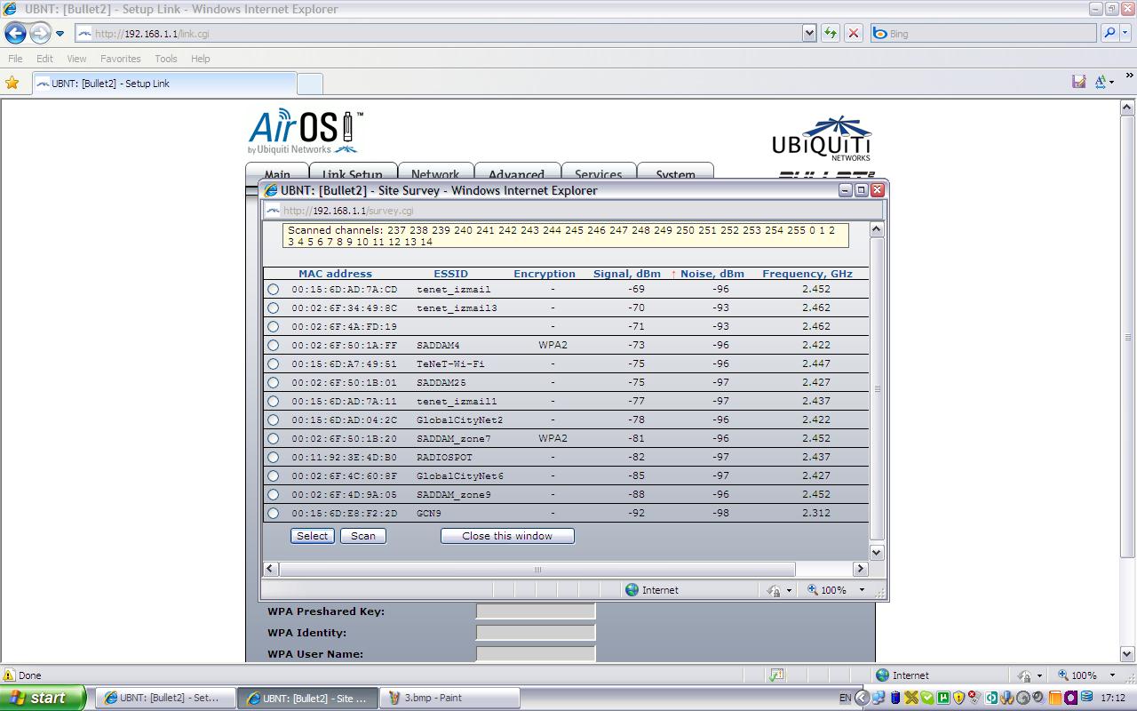The height and width of the screenshot is (711, 1137).
Task: Go back with the IE Back arrow
Action: [x=15, y=34]
